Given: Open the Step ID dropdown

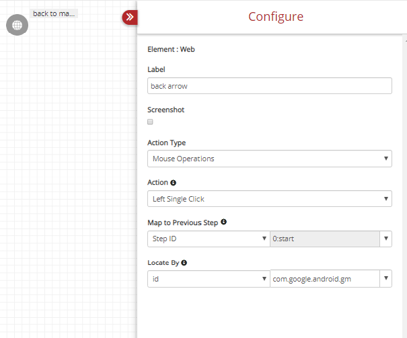Looking at the screenshot, I should click(209, 239).
